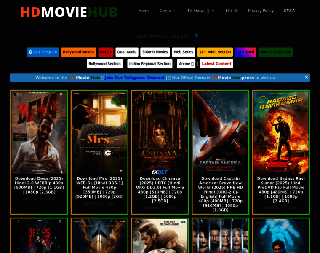320x253 pixels.
Task: Open Download Mrs (2025) title link
Action: point(99,187)
